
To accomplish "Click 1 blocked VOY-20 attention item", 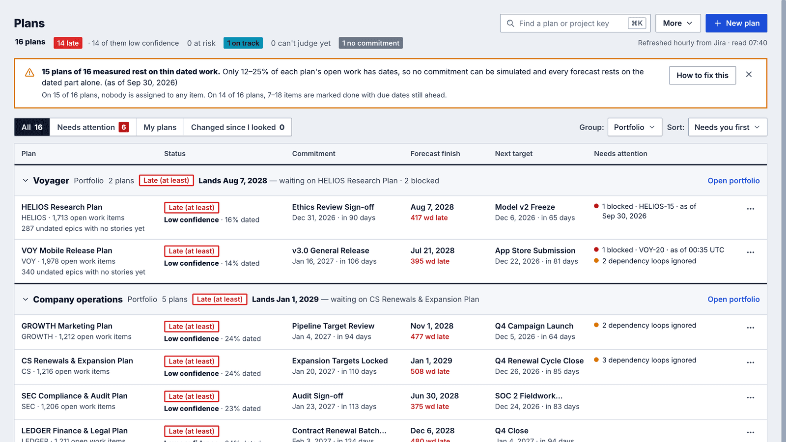I will pyautogui.click(x=659, y=250).
